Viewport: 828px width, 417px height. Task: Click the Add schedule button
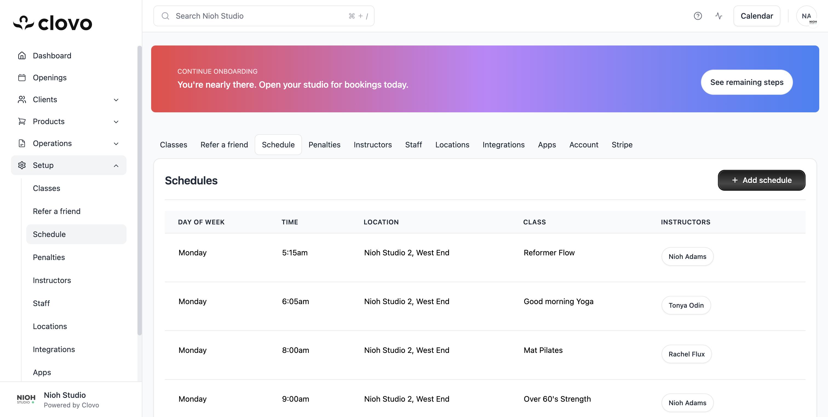(761, 180)
